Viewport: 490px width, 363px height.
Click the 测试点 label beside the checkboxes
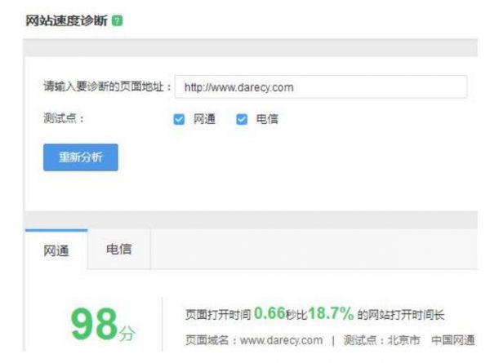point(64,119)
